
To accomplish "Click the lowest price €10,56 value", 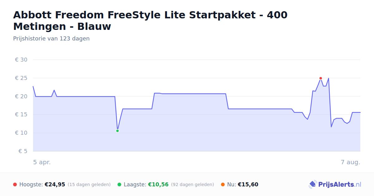I will click(158, 184).
